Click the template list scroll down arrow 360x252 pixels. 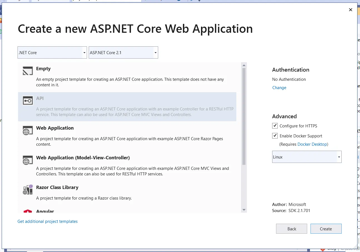pyautogui.click(x=244, y=210)
